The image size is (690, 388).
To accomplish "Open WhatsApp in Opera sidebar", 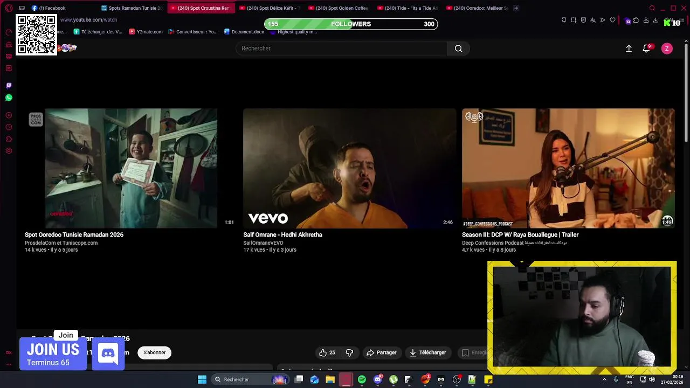I will click(x=9, y=98).
